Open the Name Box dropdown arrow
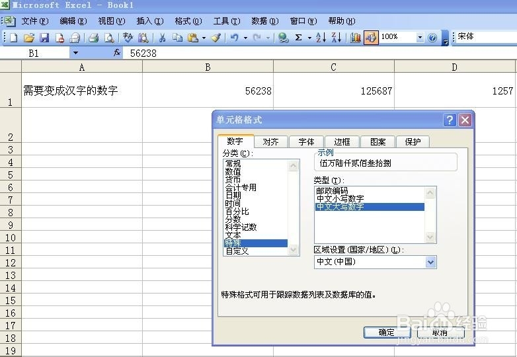517x357 pixels. point(75,53)
